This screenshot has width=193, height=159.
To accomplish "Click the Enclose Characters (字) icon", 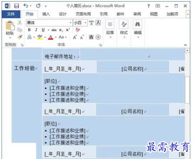I will pyautogui.click(x=98, y=37).
